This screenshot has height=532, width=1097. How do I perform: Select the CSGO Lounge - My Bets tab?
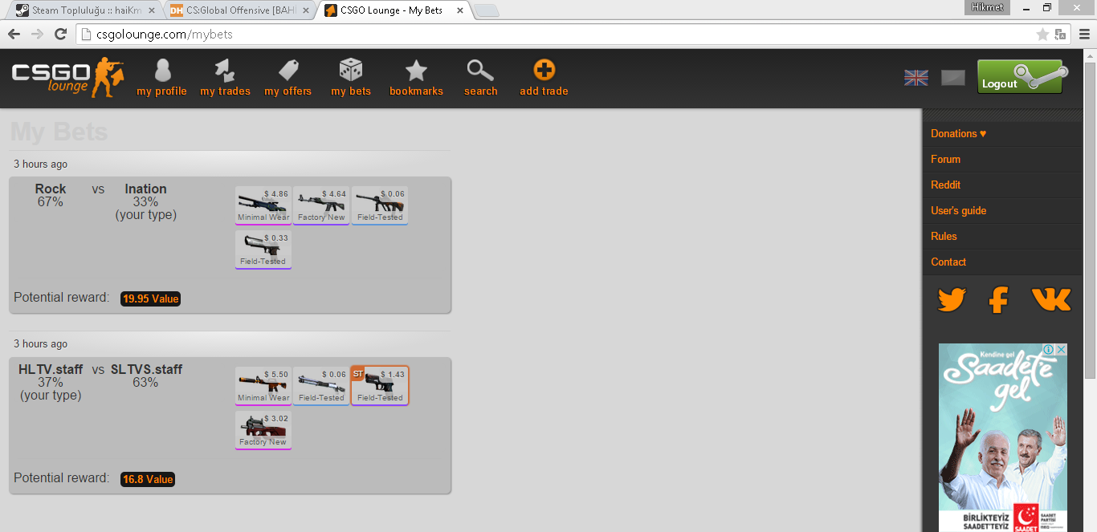pyautogui.click(x=394, y=10)
